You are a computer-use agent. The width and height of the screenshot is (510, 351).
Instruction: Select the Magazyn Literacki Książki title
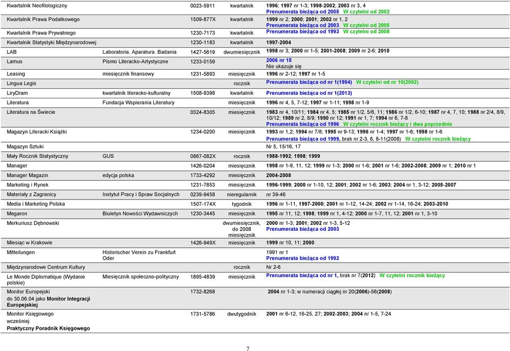(37, 131)
